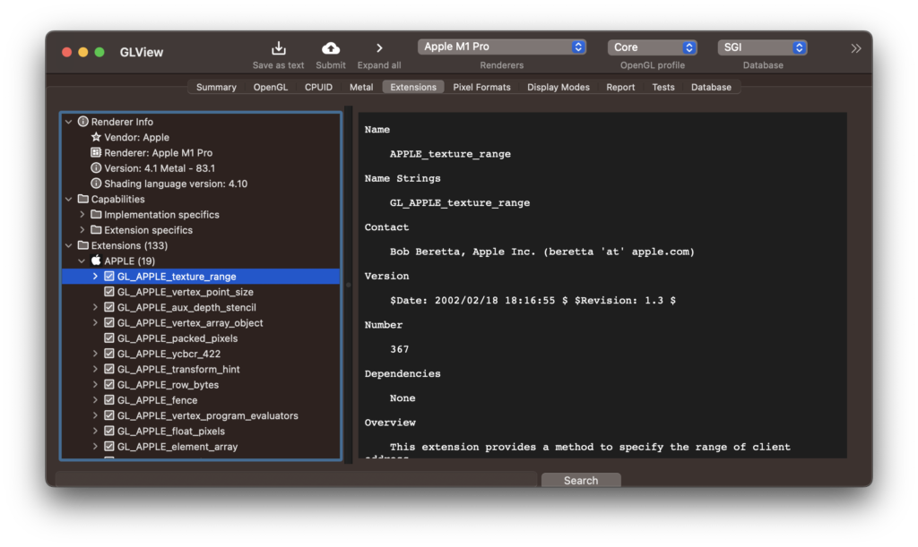Screen dimensions: 918x547
Task: Click the Search button
Action: click(581, 480)
